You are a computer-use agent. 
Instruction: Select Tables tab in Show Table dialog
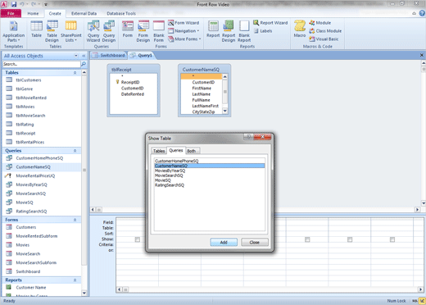(159, 151)
